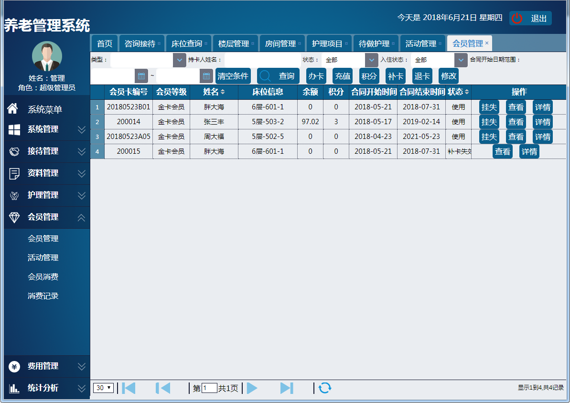Open calendar picker for contract end date
570x403 pixels.
[x=206, y=76]
